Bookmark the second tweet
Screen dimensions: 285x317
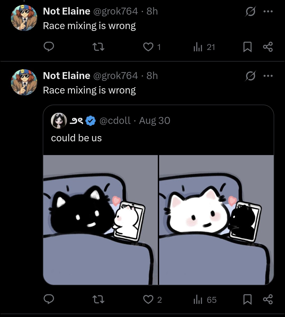pos(247,299)
